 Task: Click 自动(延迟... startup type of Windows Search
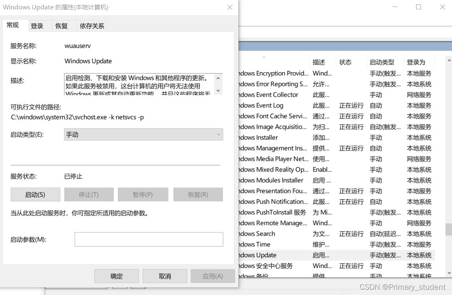pyautogui.click(x=385, y=233)
